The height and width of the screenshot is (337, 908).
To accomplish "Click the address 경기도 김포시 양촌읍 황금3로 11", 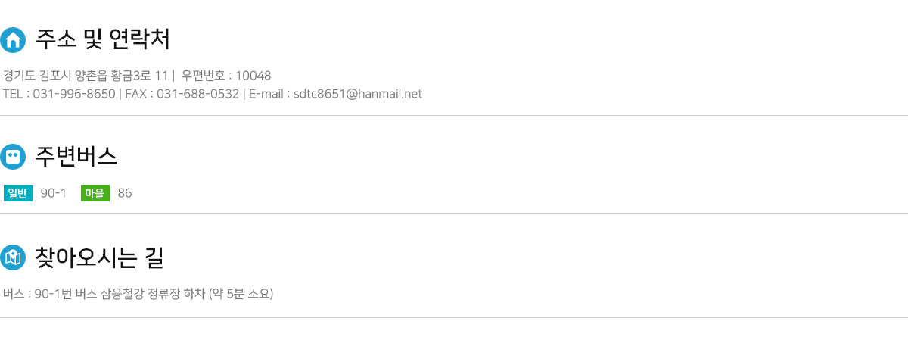I will pos(86,76).
